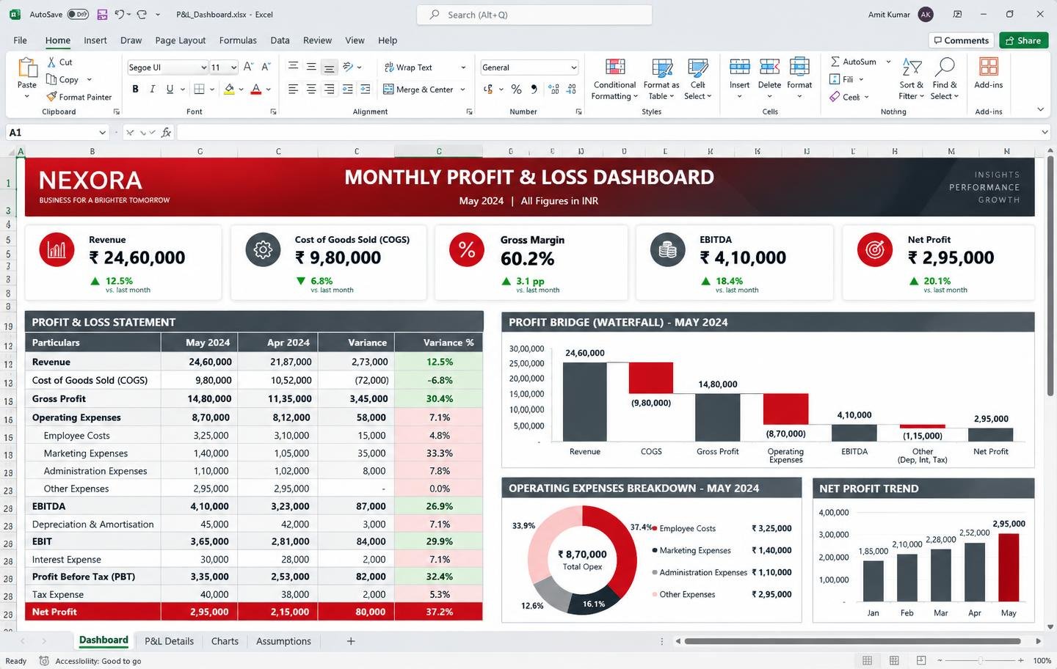Viewport: 1057px width, 669px height.
Task: Activate the Format Painter brush
Action: coord(51,97)
